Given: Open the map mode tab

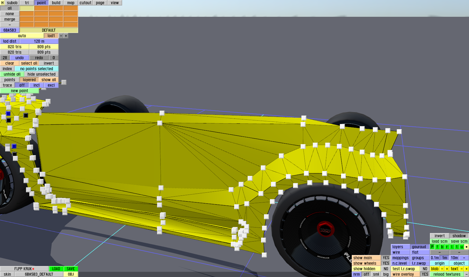Looking at the screenshot, I should (71, 3).
